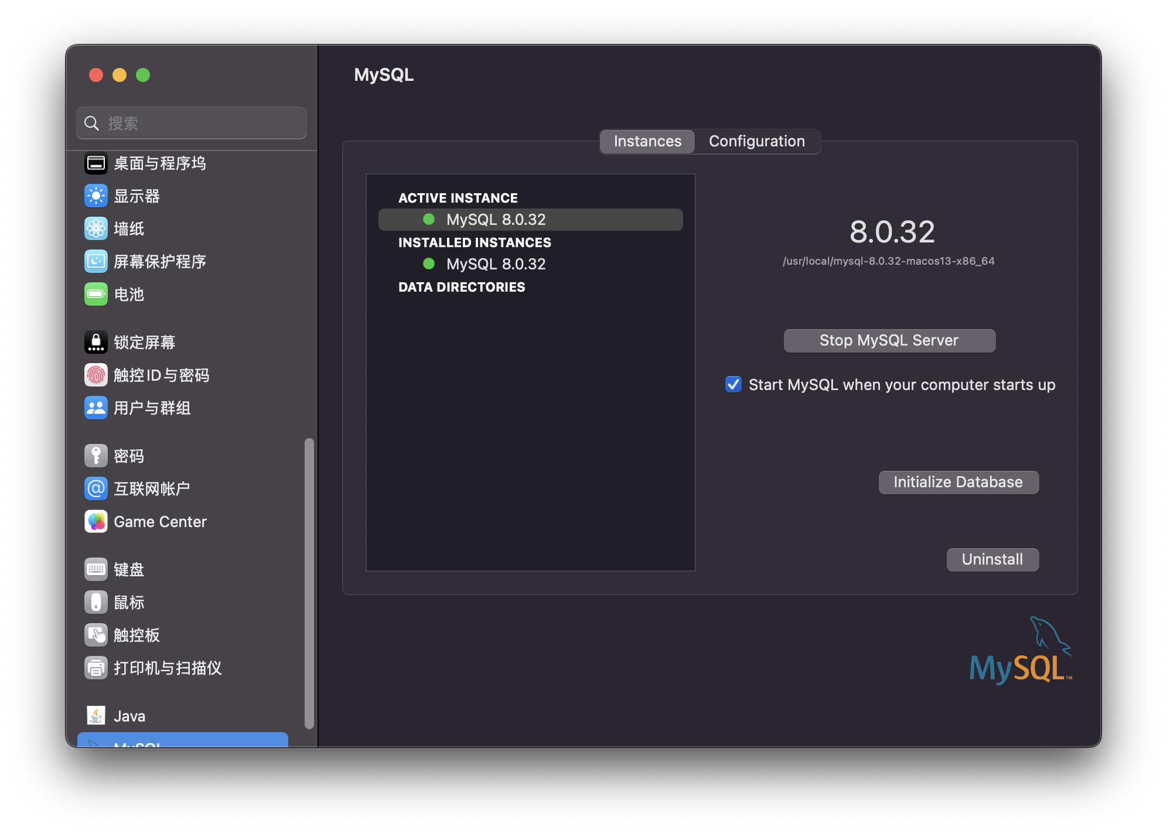Click the Touch ID fingerprint icon
Image resolution: width=1167 pixels, height=834 pixels.
click(x=95, y=375)
